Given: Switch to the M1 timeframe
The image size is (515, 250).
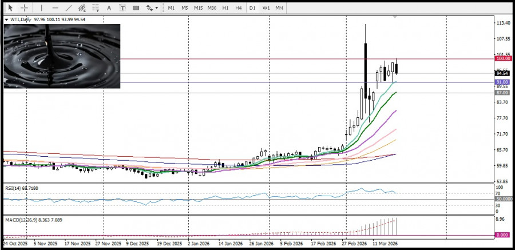Looking at the screenshot, I should [171, 8].
